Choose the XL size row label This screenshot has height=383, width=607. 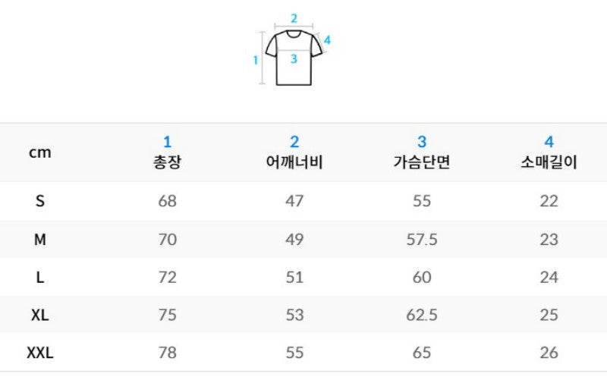point(40,316)
